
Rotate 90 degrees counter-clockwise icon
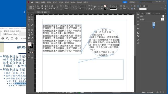(92, 6)
